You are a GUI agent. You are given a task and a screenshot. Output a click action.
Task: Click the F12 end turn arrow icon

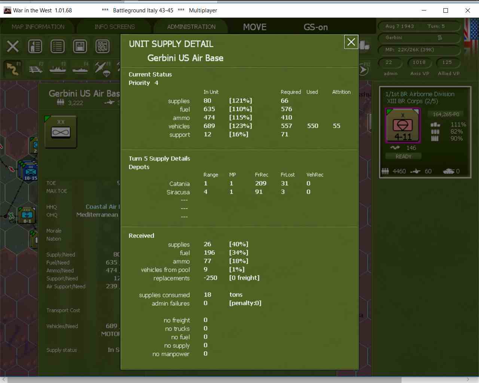click(364, 69)
